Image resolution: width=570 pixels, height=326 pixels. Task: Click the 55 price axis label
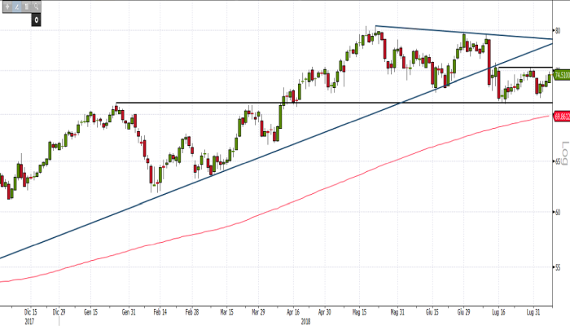coord(559,267)
